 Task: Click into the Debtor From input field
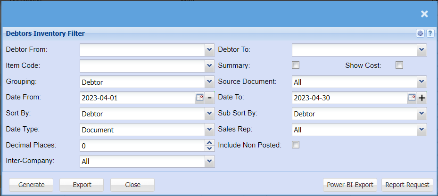coord(142,49)
